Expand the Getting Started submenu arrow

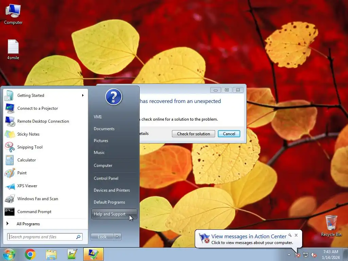click(x=83, y=95)
